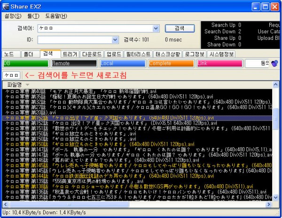Screen dimensions: 282x218
Task: Select the ケロロ軍曹 第35話 file row
Action: (137, 97)
